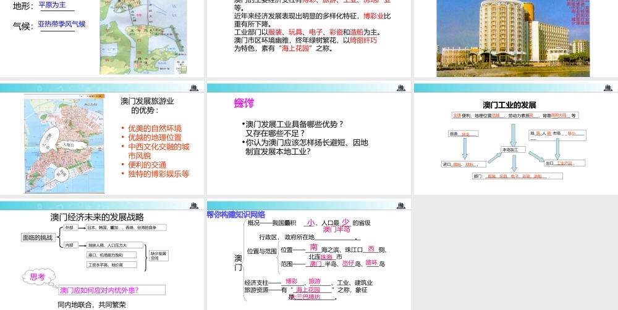Click the '位置与范围' label
Image resolution: width=618 pixels, height=310 pixels.
coord(261,251)
